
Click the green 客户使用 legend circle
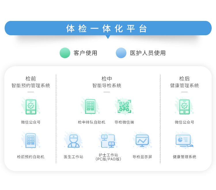coord(65,53)
